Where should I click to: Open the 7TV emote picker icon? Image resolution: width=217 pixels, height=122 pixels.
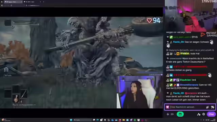(x=213, y=107)
